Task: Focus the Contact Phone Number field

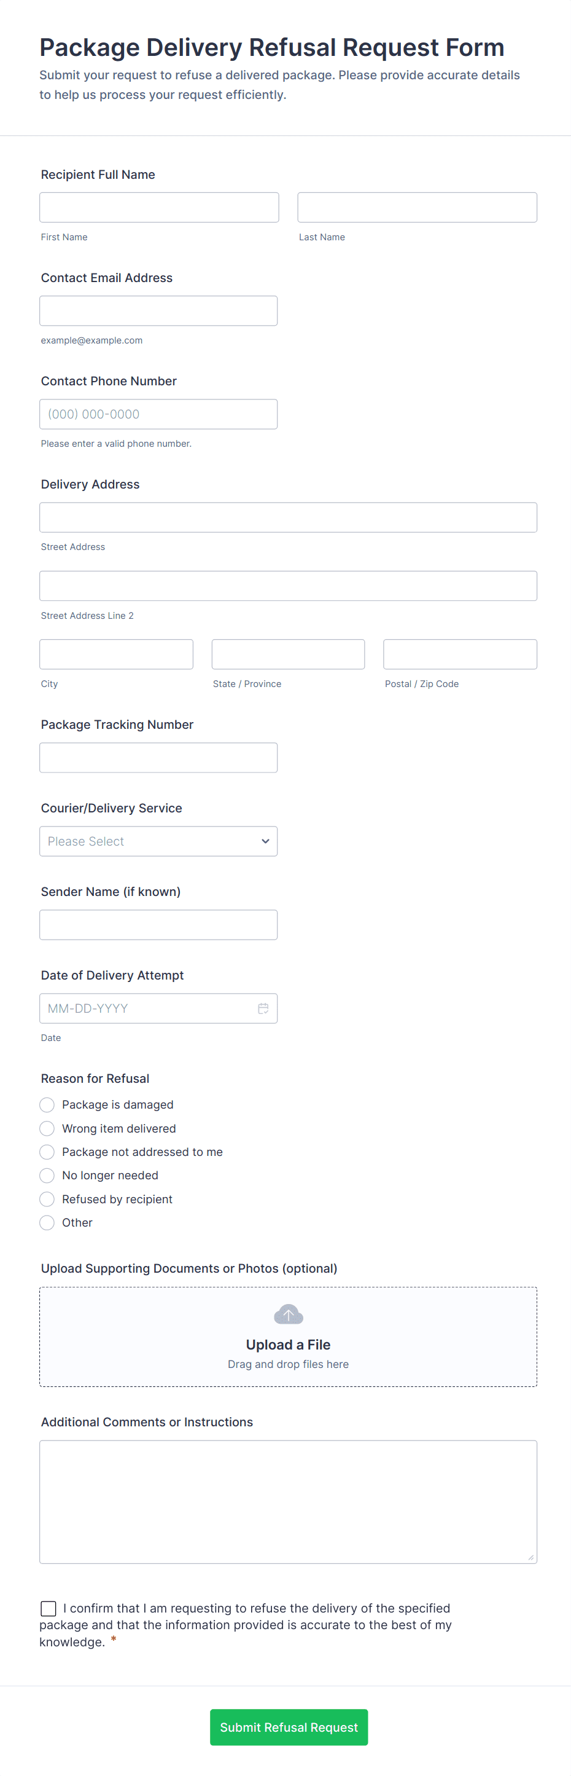Action: click(x=158, y=414)
